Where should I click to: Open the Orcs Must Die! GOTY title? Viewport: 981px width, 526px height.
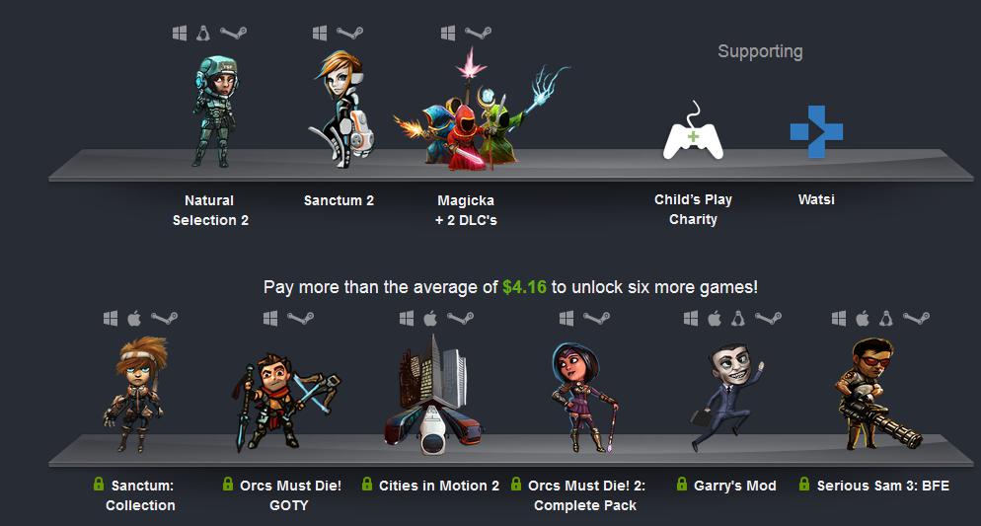click(290, 495)
